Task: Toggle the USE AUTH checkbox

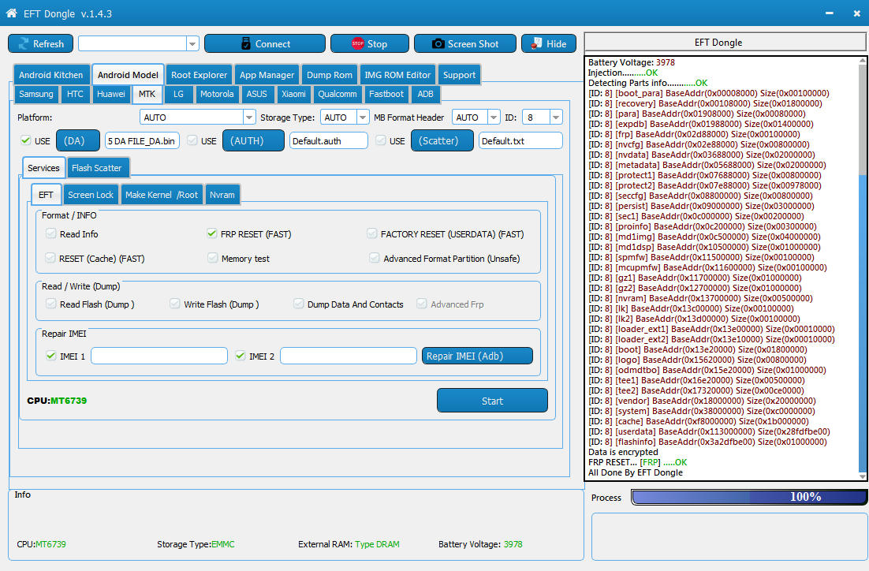Action: 192,140
